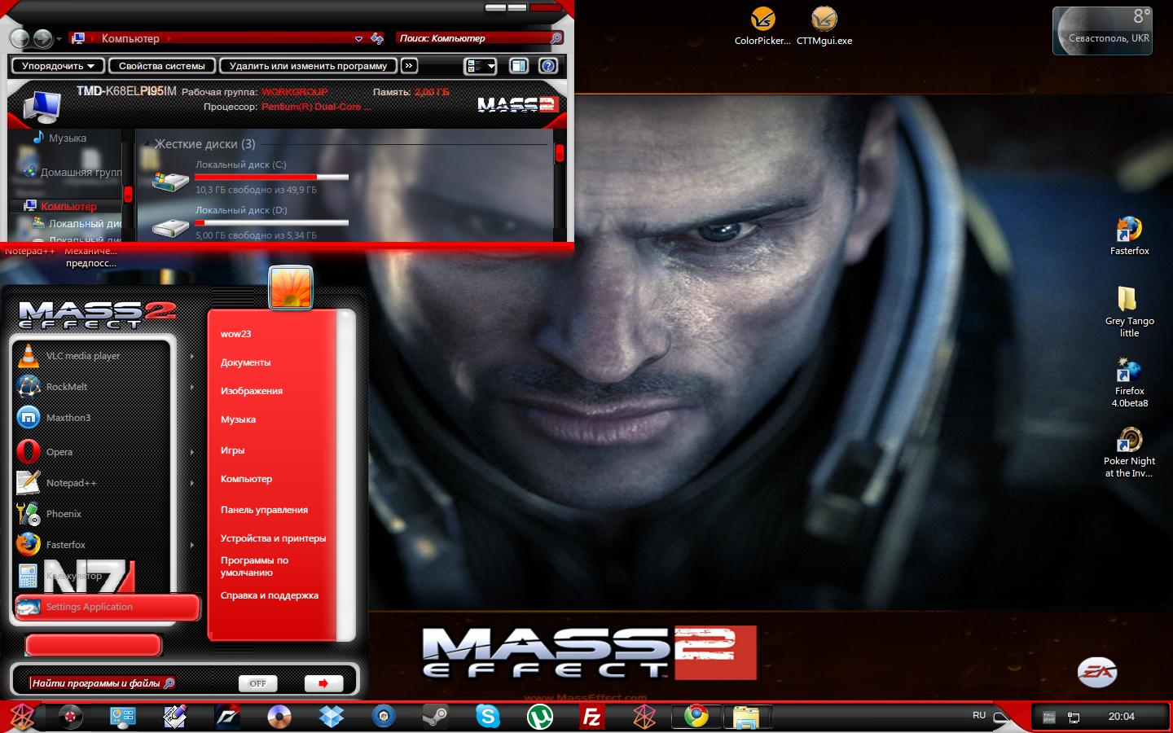This screenshot has height=733, width=1173.
Task: Click the keyboard icon in system tray
Action: coord(1049,718)
